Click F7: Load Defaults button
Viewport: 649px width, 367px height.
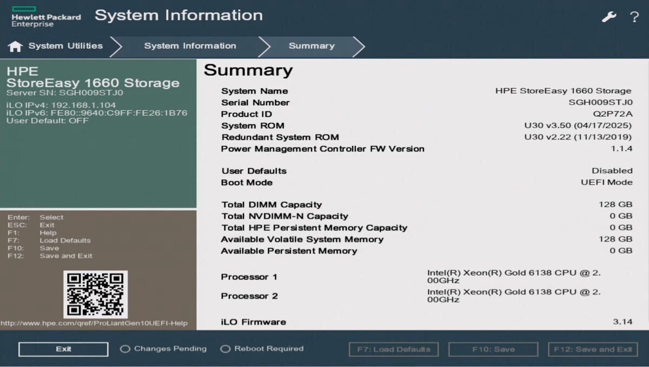394,349
